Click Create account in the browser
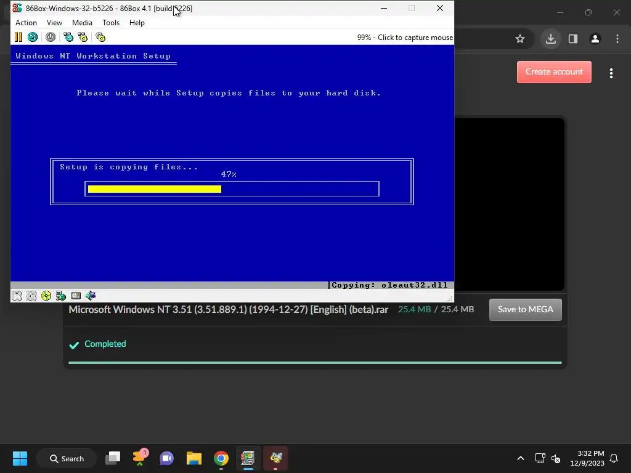The height and width of the screenshot is (473, 631). pyautogui.click(x=554, y=72)
